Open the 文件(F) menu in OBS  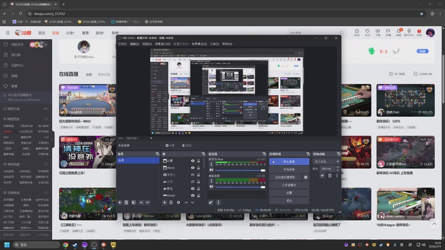click(122, 43)
